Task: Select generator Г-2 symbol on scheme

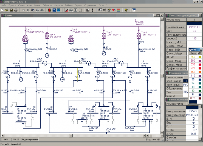Action: [104, 53]
